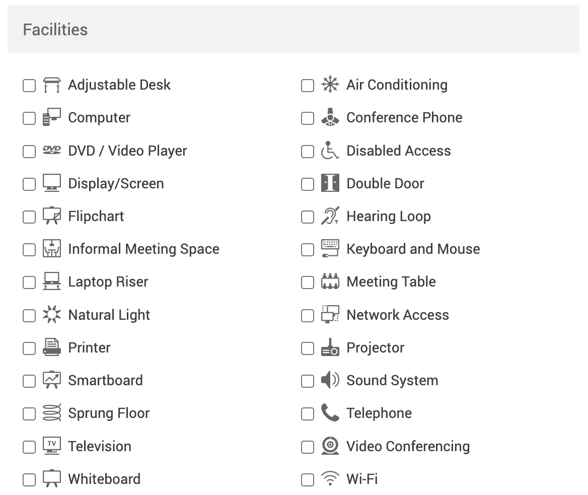Click the Telephone handset icon

[x=330, y=413]
